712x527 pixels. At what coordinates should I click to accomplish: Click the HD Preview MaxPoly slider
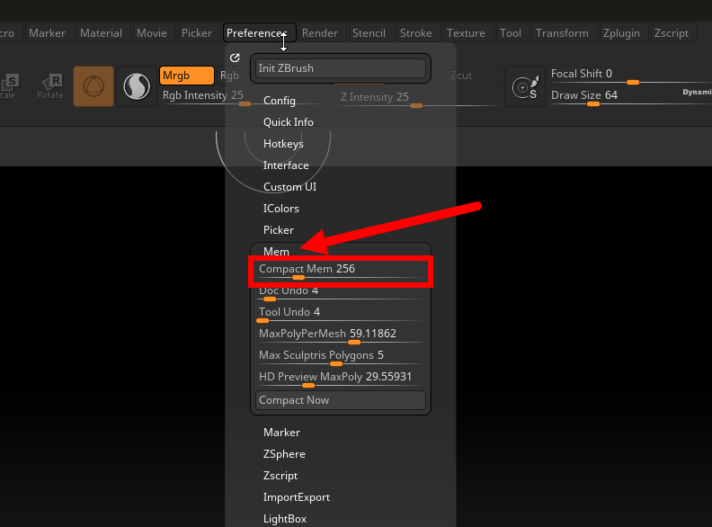(341, 380)
